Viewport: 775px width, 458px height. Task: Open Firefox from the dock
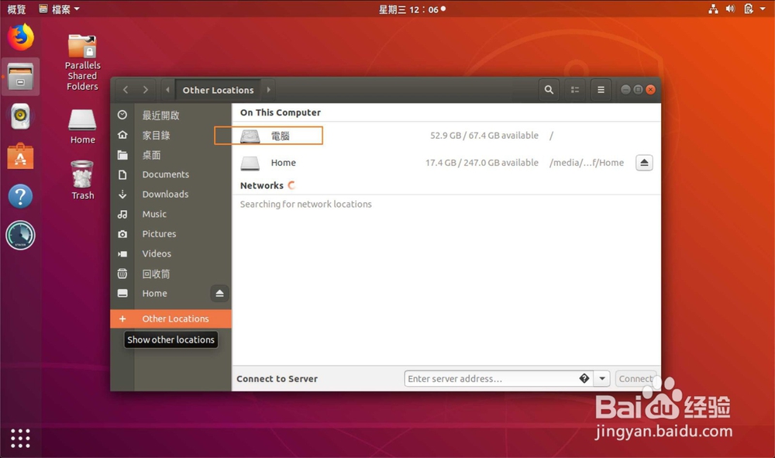[20, 37]
